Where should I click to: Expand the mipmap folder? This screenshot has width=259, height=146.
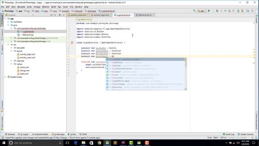11,61
